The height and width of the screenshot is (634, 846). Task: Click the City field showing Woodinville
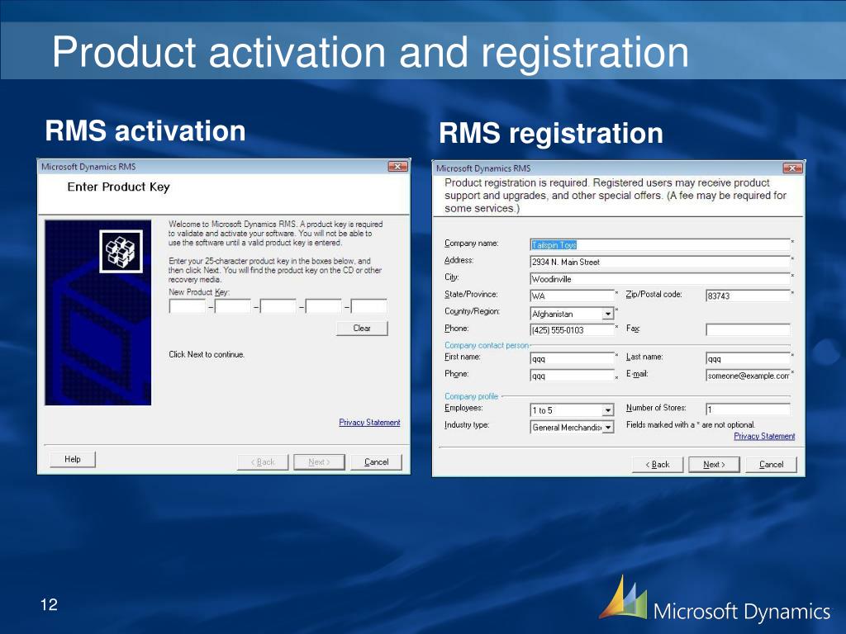(x=660, y=279)
